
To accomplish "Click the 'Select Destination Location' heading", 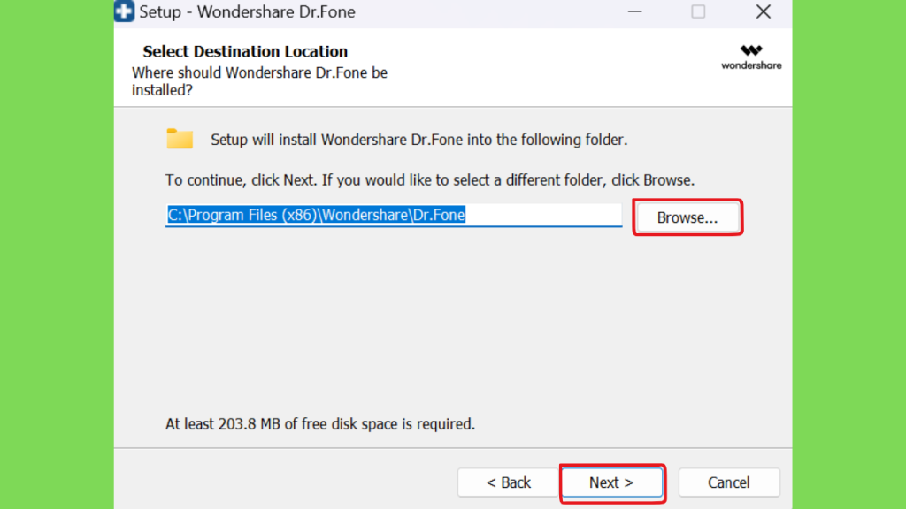I will pyautogui.click(x=245, y=51).
